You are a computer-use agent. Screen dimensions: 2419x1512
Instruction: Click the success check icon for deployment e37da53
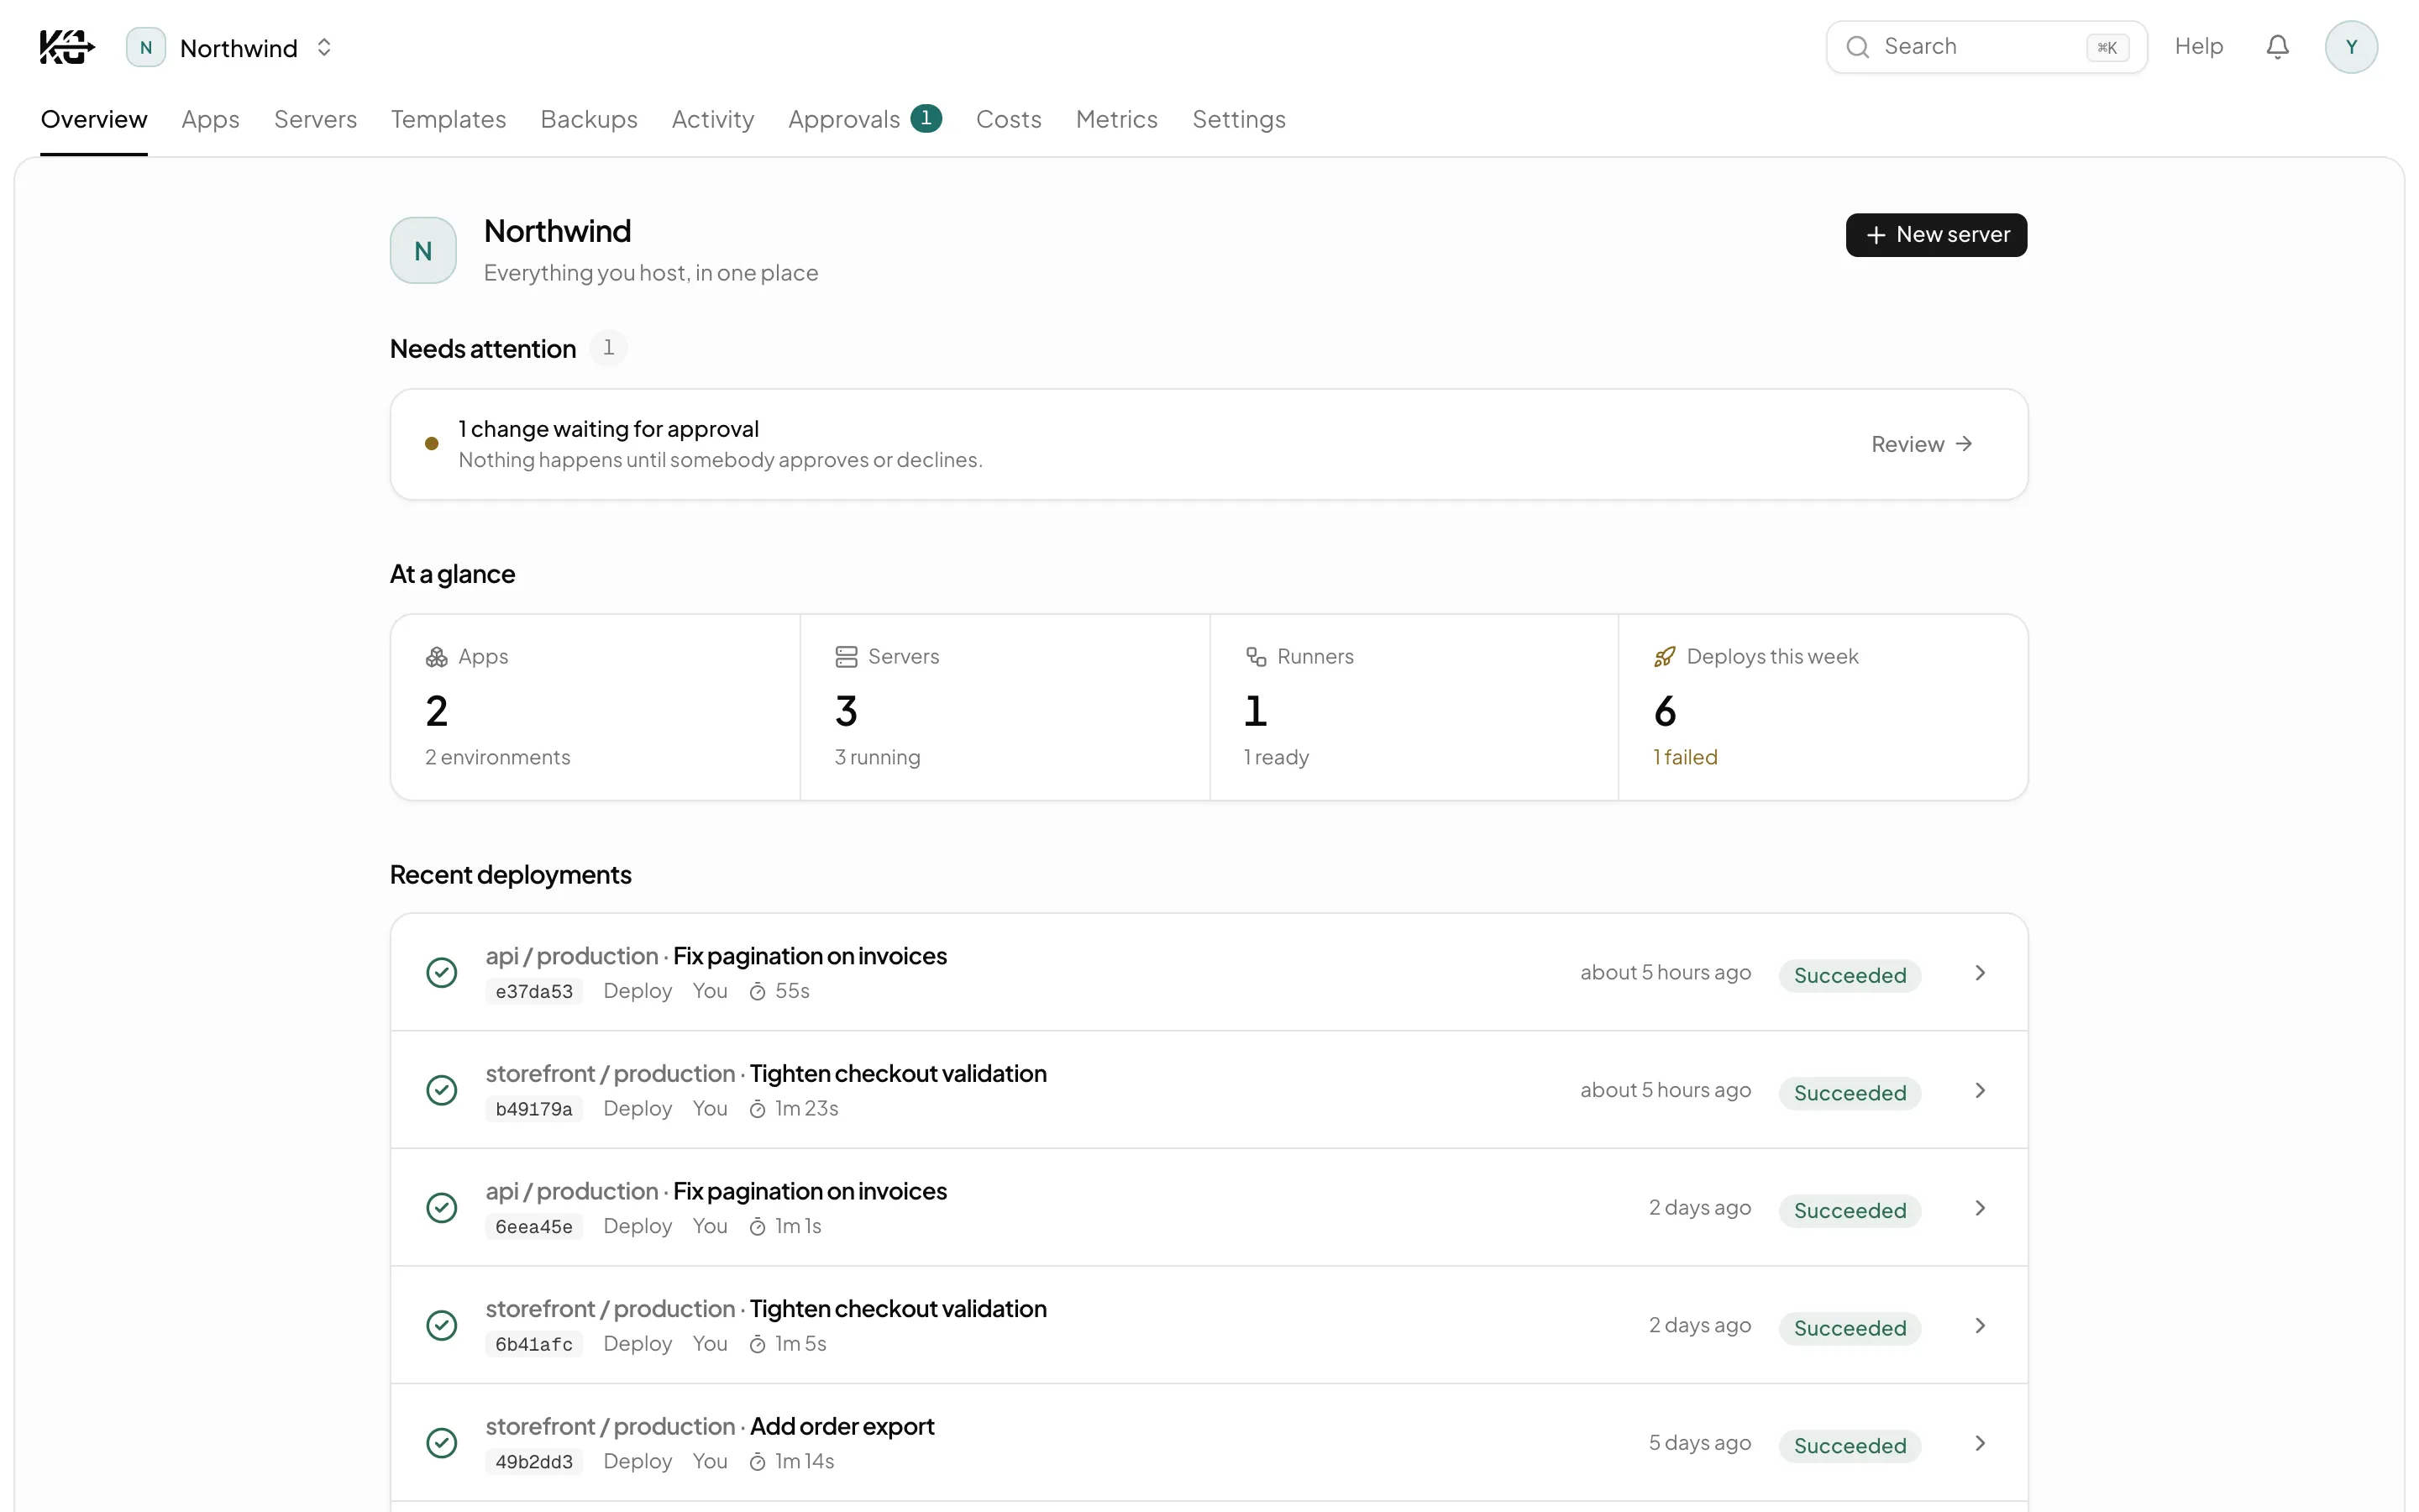442,972
